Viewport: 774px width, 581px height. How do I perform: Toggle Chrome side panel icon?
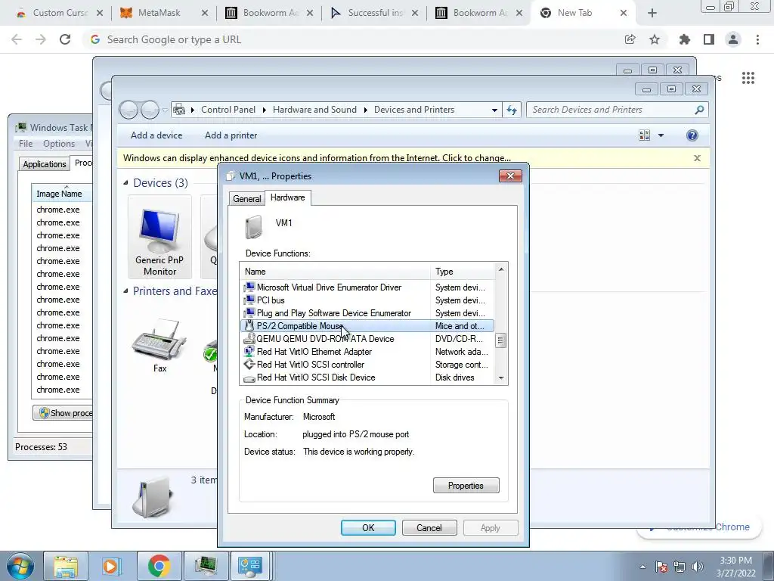[709, 39]
